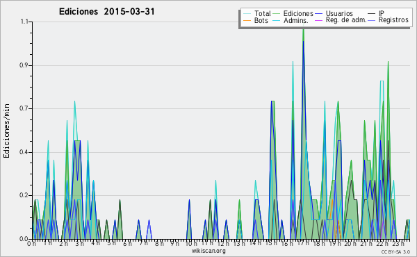Click the Total legend color line

tap(247, 14)
